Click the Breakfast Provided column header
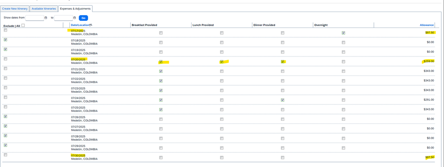The image size is (444, 167). pyautogui.click(x=144, y=25)
